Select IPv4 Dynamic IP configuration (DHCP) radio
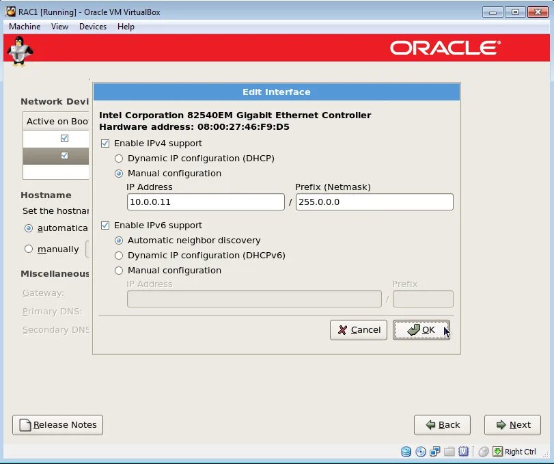The width and height of the screenshot is (554, 464). [119, 159]
